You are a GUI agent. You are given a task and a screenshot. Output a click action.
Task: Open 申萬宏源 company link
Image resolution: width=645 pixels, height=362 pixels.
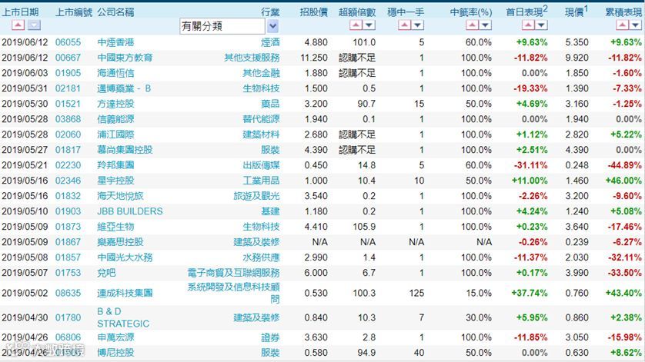[115, 337]
